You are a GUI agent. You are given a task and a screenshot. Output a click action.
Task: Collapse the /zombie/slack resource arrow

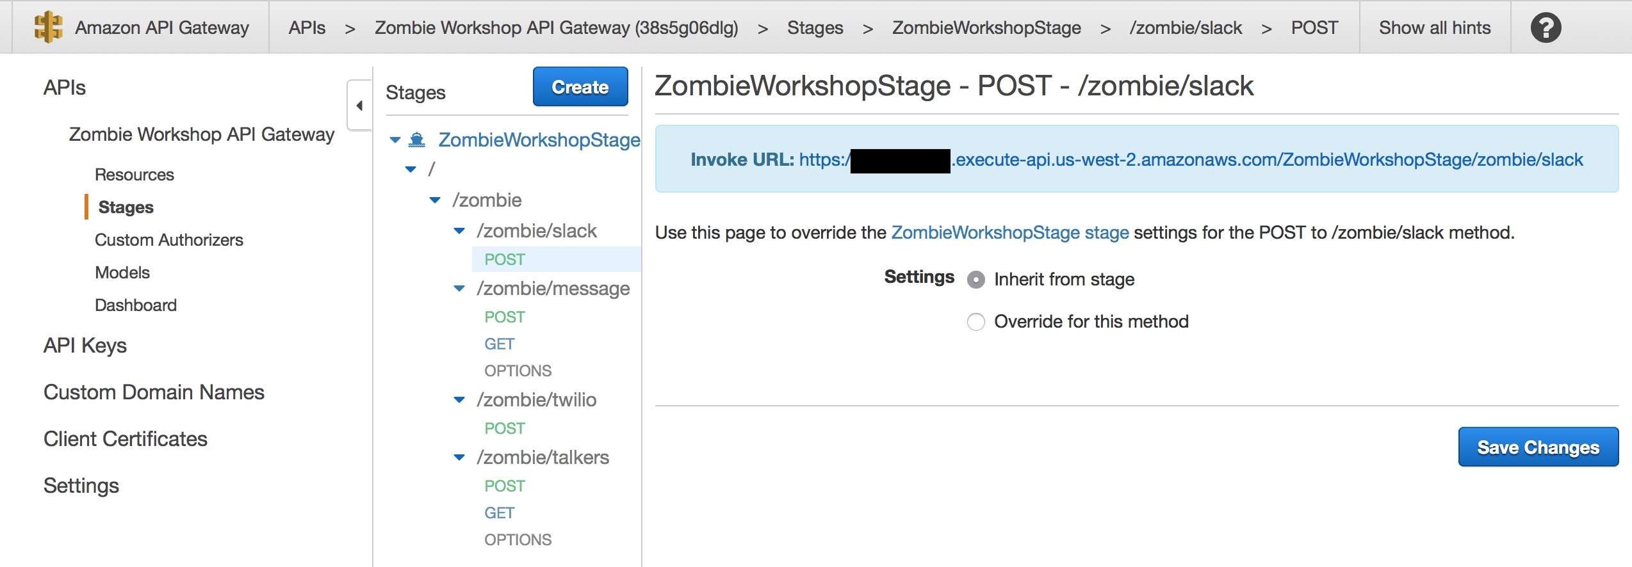coord(459,231)
